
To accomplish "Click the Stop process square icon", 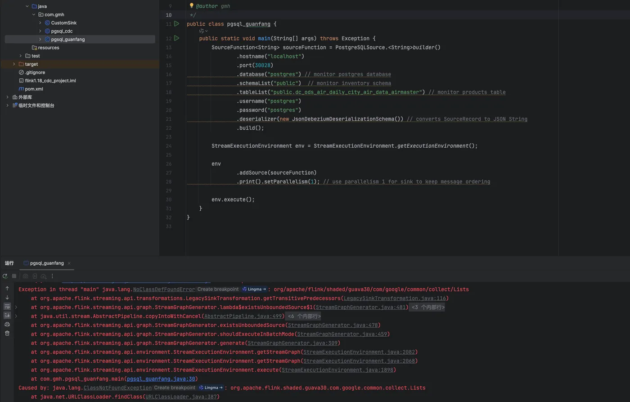I will pos(14,276).
